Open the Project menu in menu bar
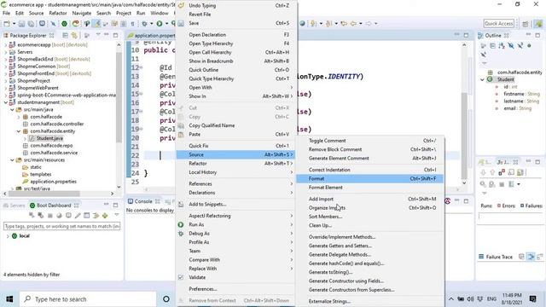 point(124,14)
